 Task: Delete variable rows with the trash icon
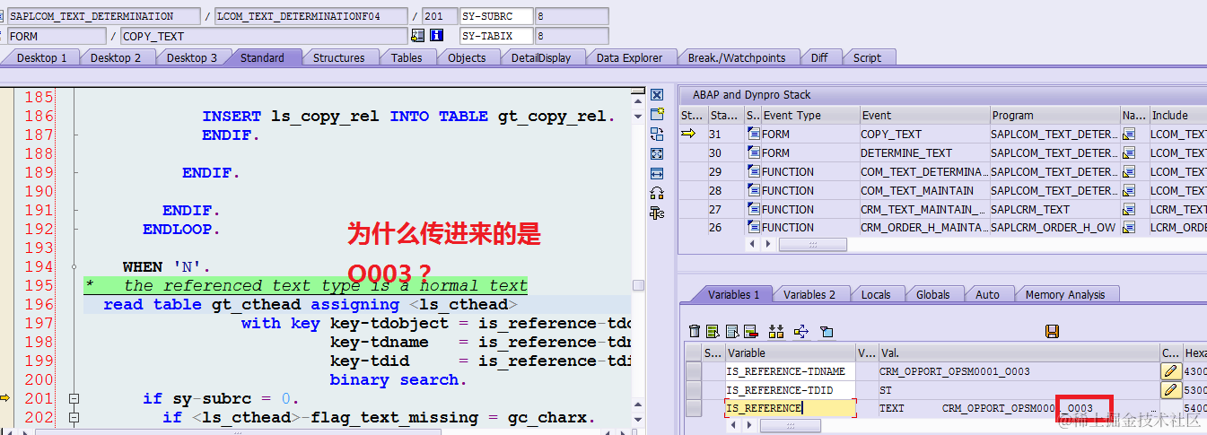coord(694,332)
